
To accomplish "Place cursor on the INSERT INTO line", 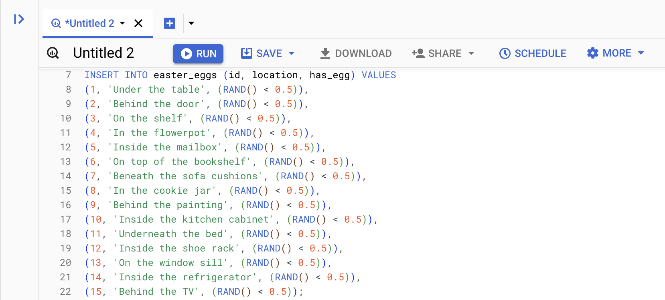I will tap(240, 75).
